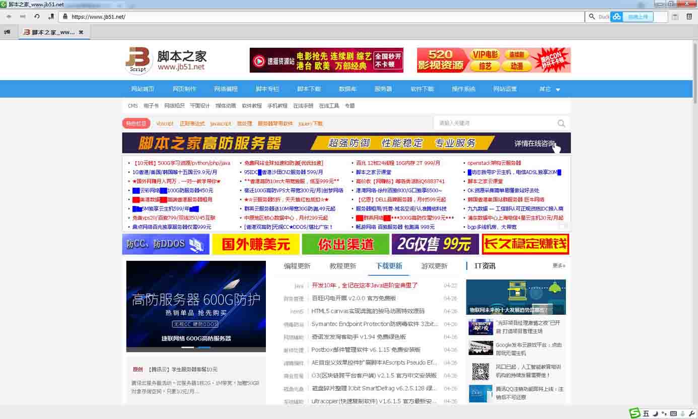
Task: Open 软件下载 in the nav bar
Action: tap(422, 89)
